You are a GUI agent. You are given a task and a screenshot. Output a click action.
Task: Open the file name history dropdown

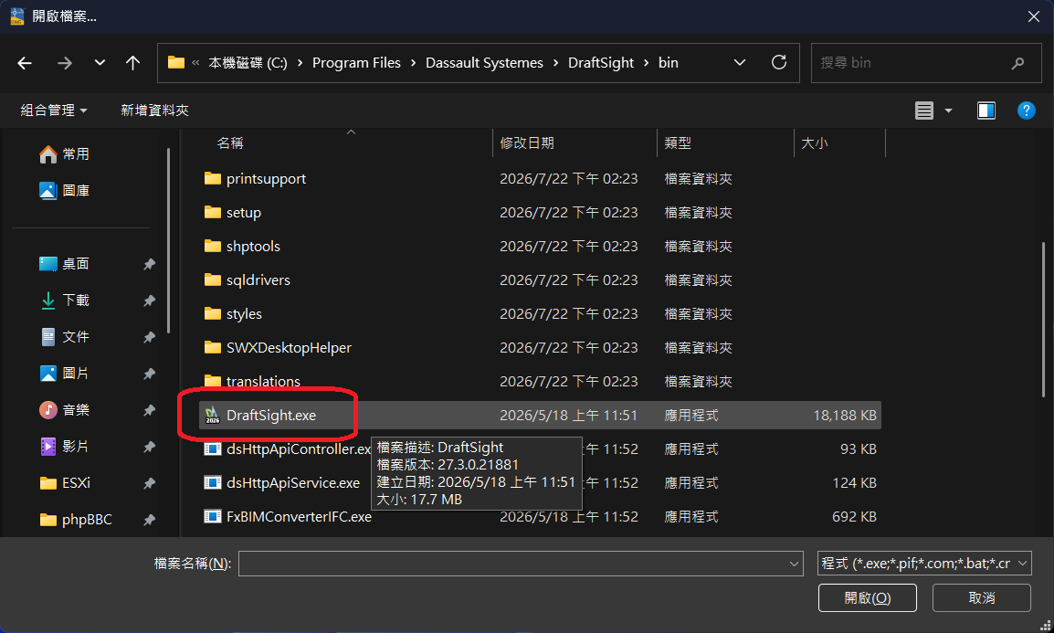coord(794,564)
